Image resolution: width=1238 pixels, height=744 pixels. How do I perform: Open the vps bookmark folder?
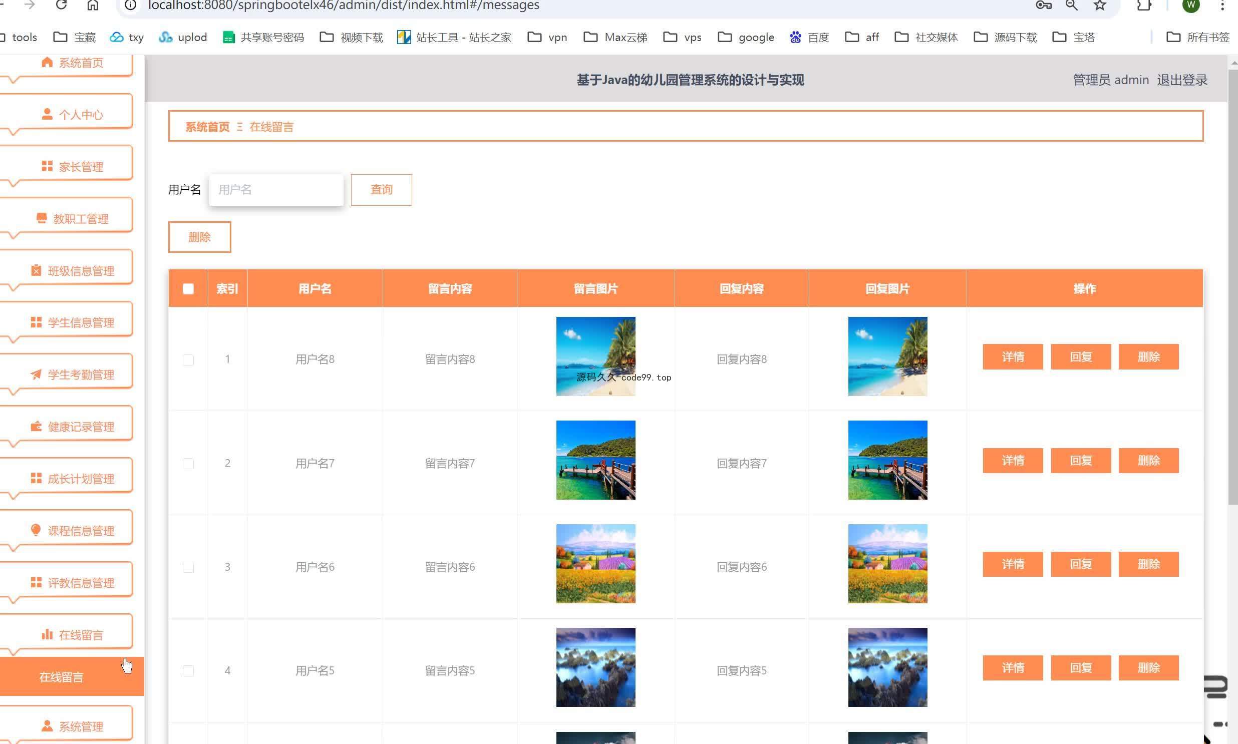pos(683,37)
